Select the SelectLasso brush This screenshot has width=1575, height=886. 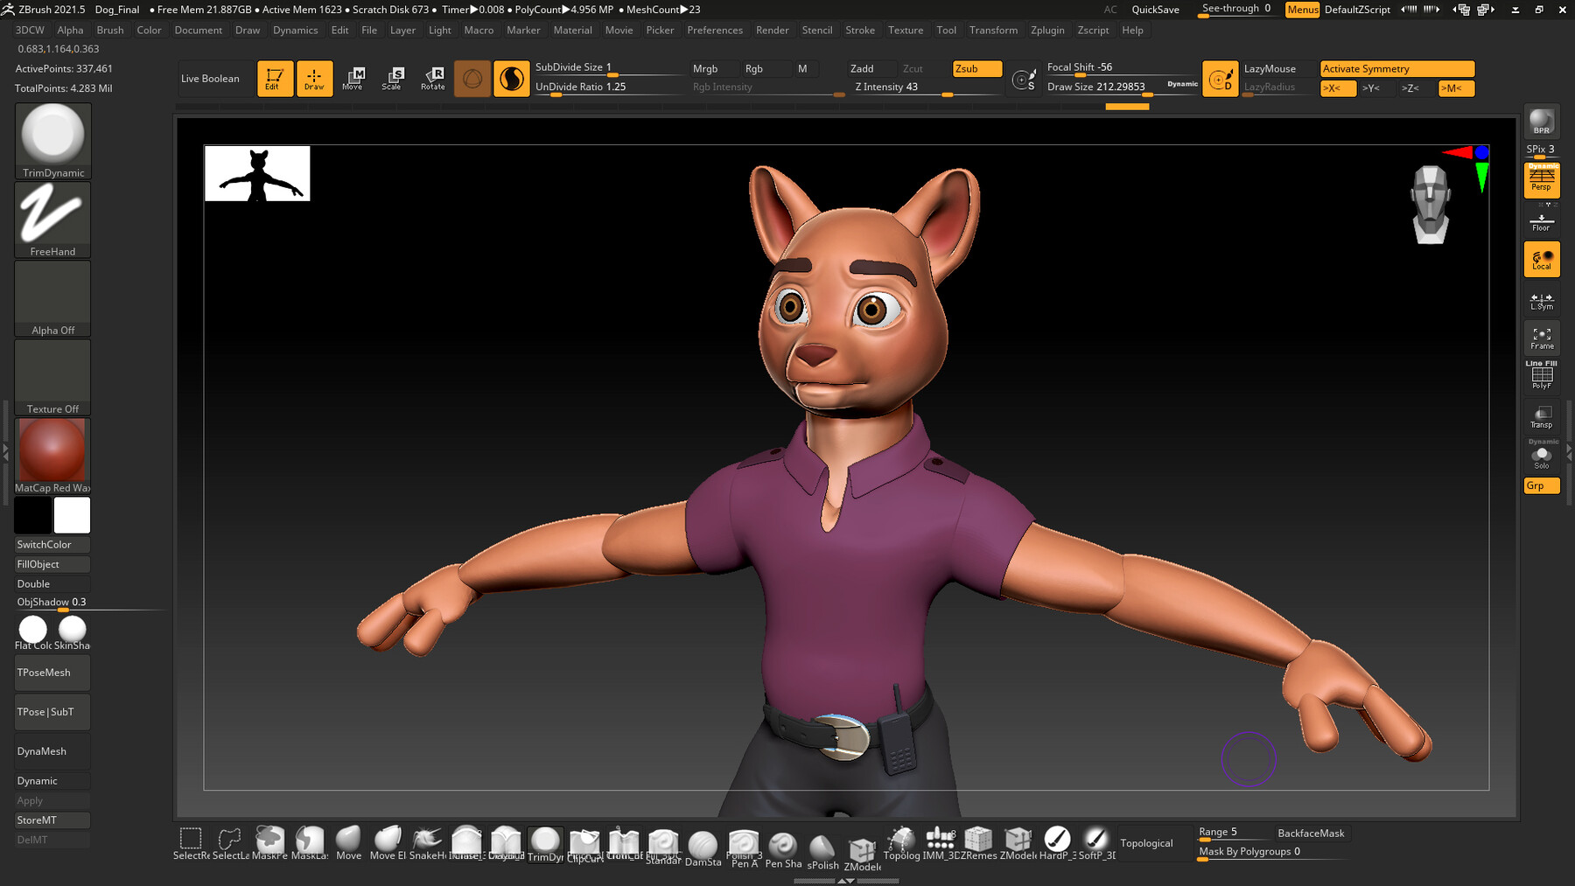pyautogui.click(x=230, y=843)
